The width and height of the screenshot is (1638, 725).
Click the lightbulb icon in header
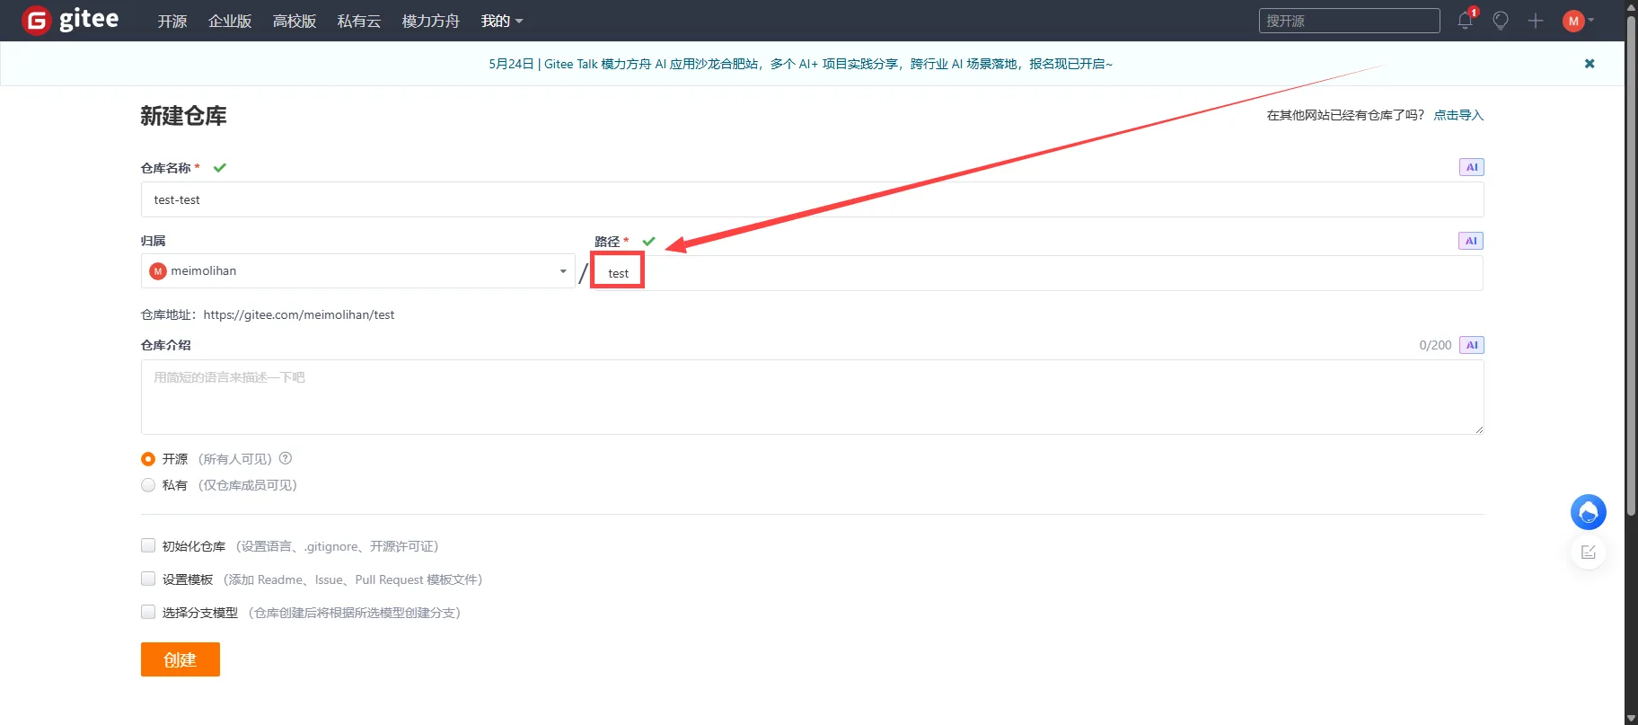click(x=1500, y=21)
